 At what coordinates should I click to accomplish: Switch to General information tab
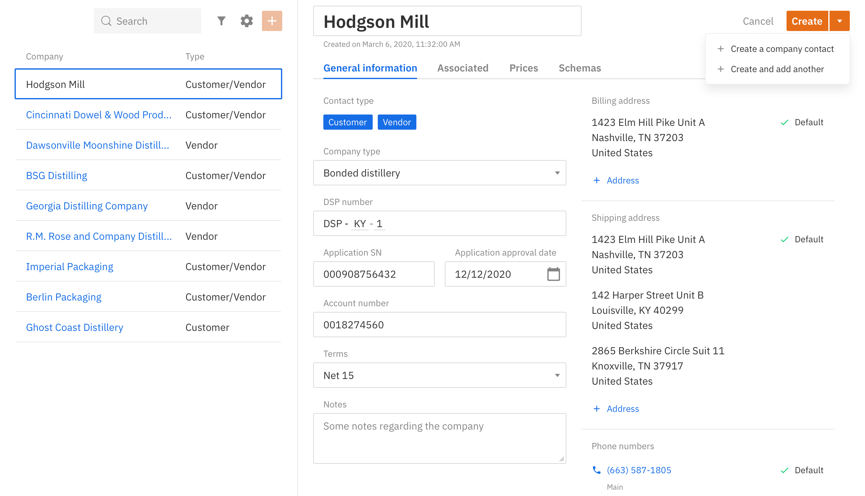(x=370, y=68)
